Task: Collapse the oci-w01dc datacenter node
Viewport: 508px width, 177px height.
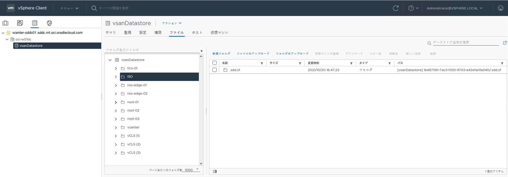Action: pos(7,39)
